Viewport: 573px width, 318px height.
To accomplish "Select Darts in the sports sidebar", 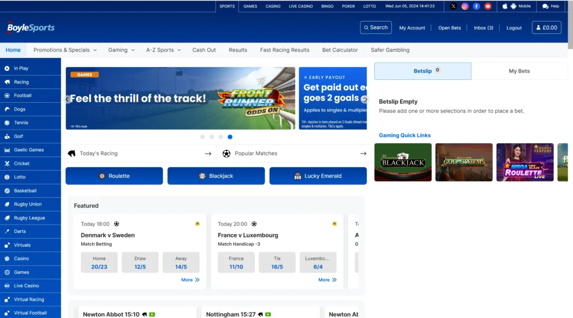I will click(x=30, y=231).
